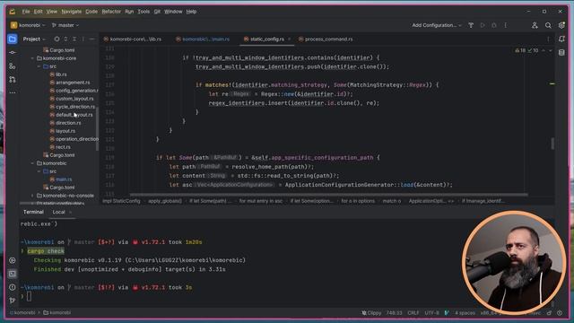Click 4 spaces indent widget
This screenshot has width=574, height=323.
click(465, 313)
